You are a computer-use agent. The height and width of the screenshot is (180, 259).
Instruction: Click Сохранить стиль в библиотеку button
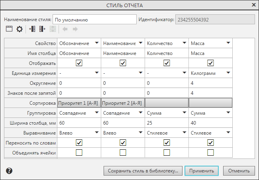143,171
